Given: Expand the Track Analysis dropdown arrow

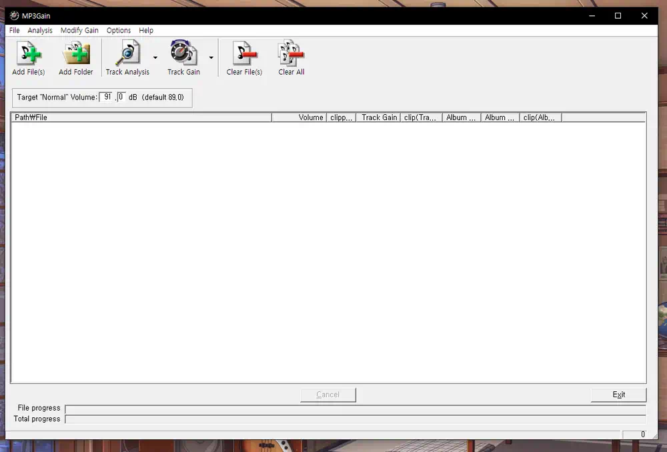Looking at the screenshot, I should [x=155, y=57].
